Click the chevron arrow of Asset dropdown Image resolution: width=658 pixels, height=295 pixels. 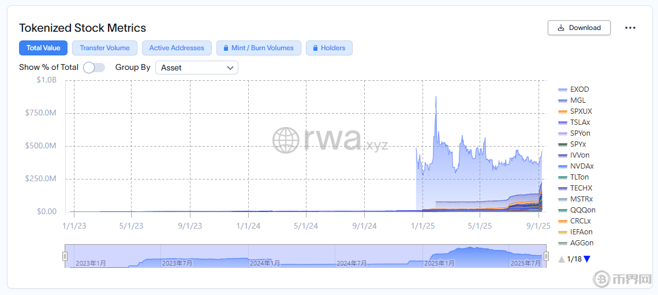[230, 68]
